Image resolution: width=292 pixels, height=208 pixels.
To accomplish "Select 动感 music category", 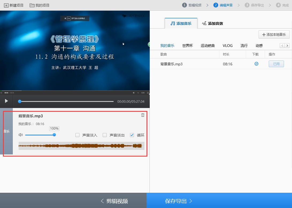I will 259,46.
